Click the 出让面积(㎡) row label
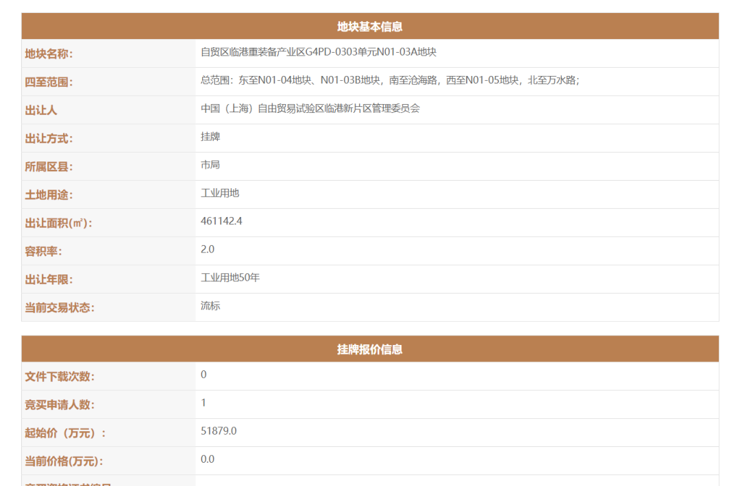Screen dimensions: 740x486 coord(58,223)
